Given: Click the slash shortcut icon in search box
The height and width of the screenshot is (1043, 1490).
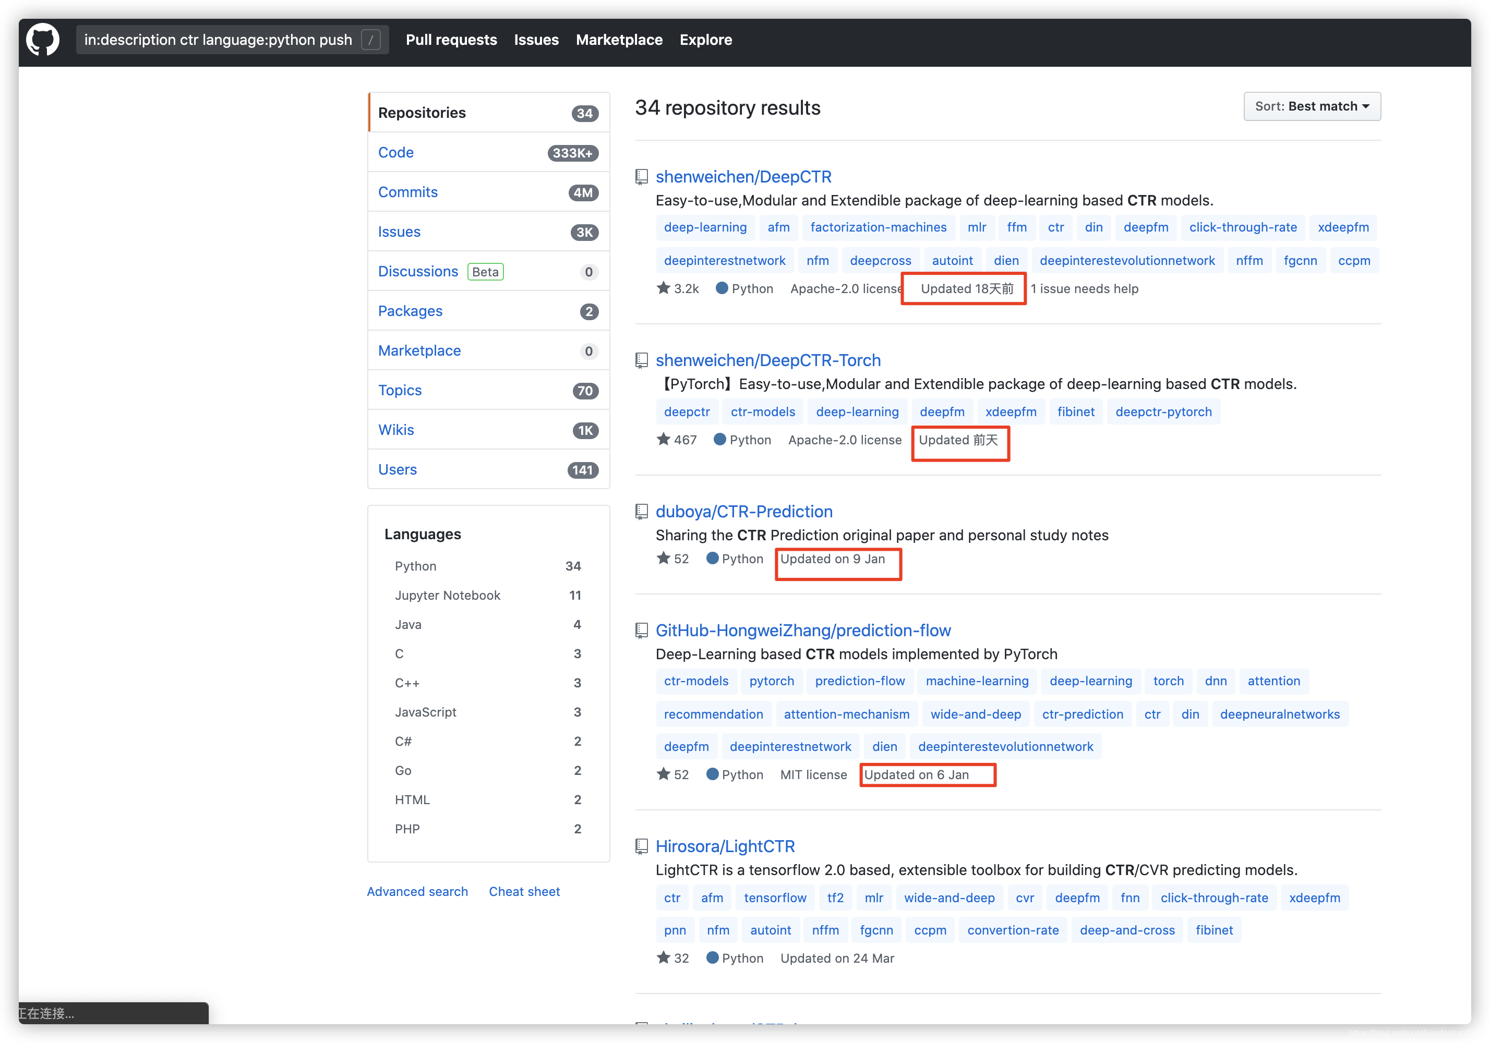Looking at the screenshot, I should pos(370,40).
